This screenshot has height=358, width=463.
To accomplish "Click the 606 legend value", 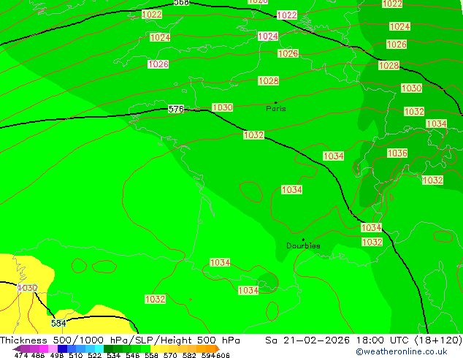I will 223,355.
